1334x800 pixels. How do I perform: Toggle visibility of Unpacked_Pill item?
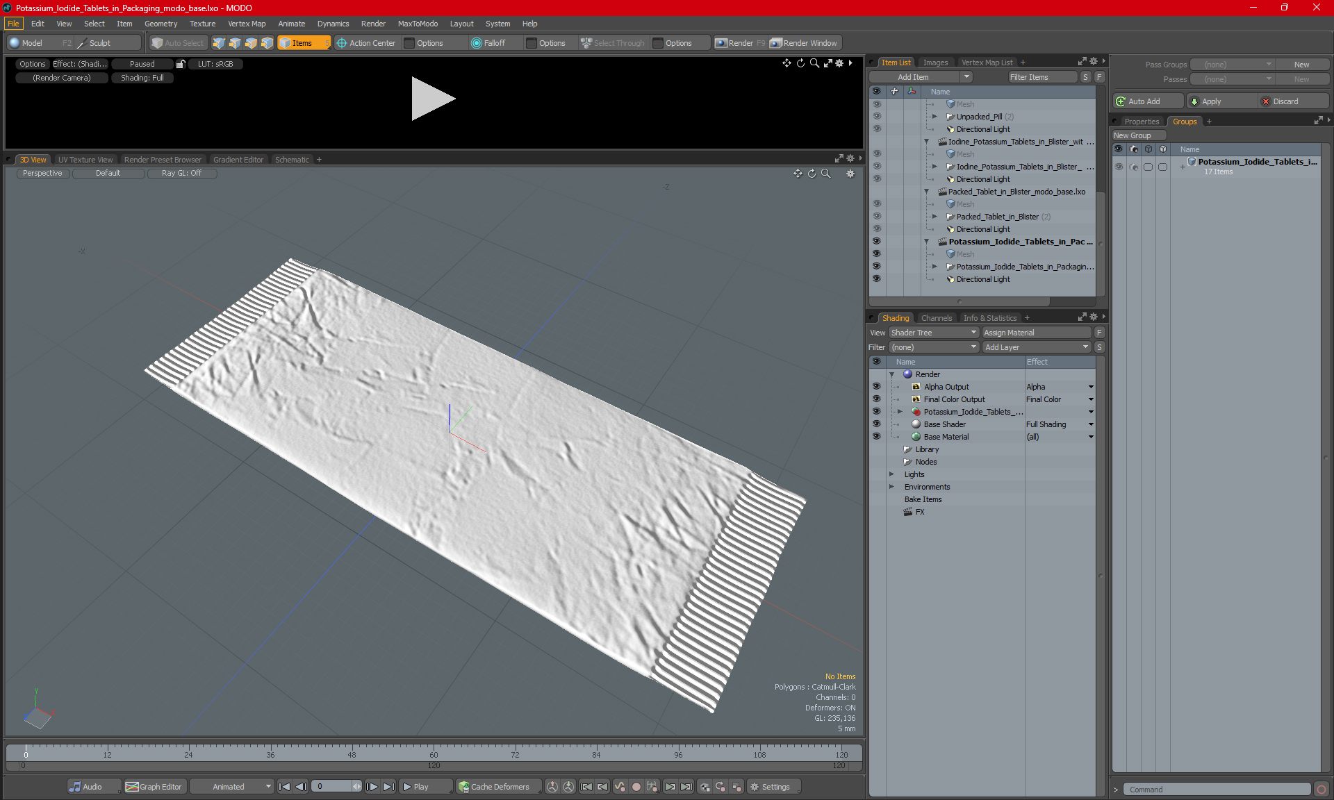pyautogui.click(x=876, y=117)
